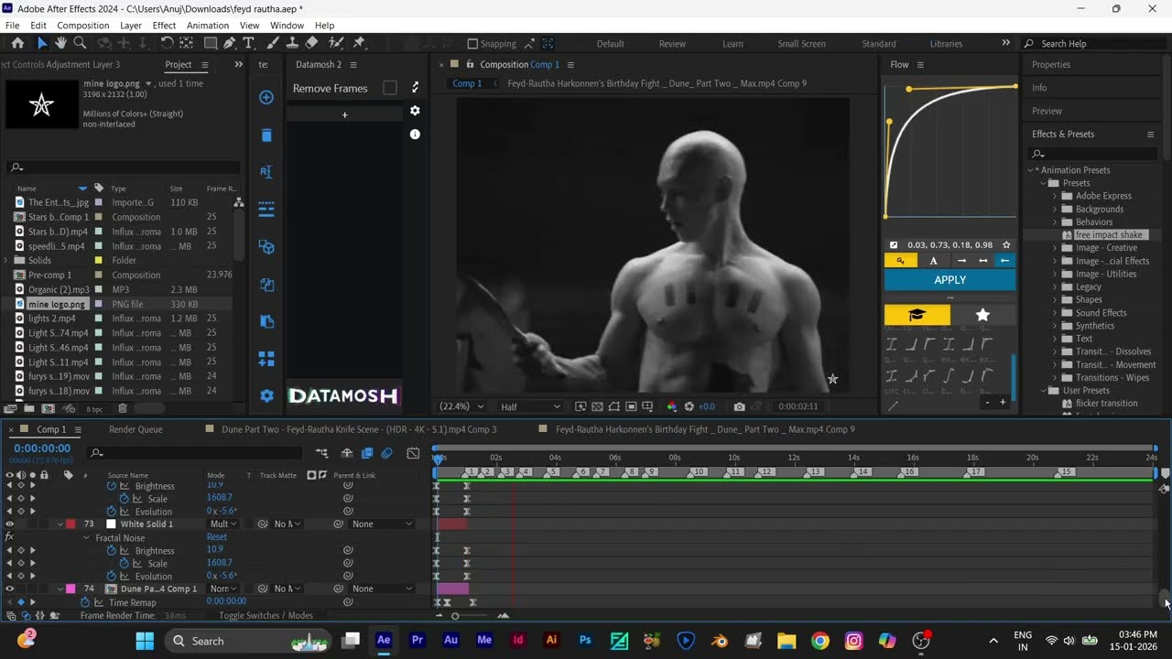
Task: Open the Composition menu
Action: (x=83, y=26)
